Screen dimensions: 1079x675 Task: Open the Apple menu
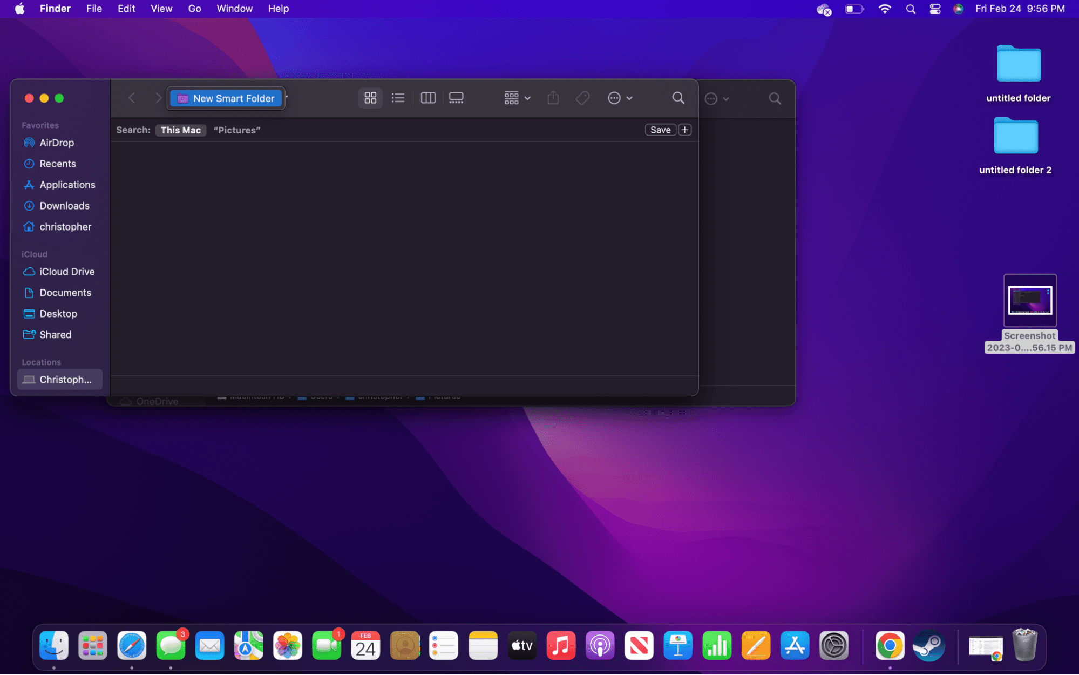point(20,9)
